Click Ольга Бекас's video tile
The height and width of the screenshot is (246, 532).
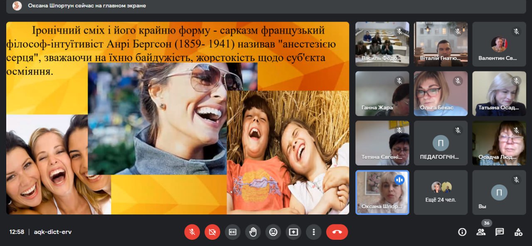[x=441, y=93]
